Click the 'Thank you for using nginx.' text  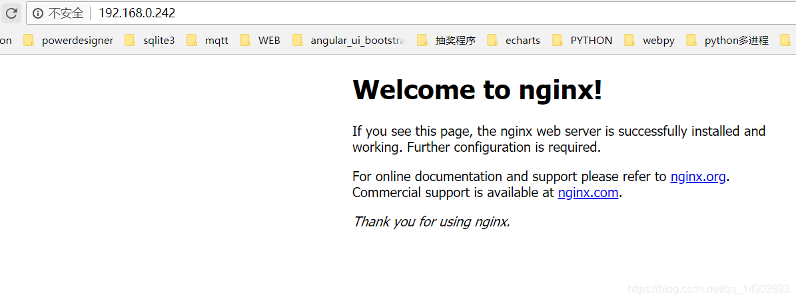pos(432,222)
